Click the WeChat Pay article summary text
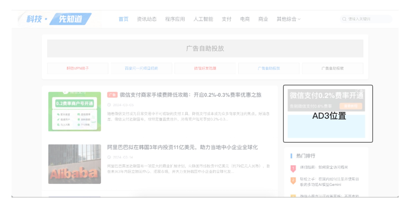Viewport: 412px width, 209px height. point(188,116)
